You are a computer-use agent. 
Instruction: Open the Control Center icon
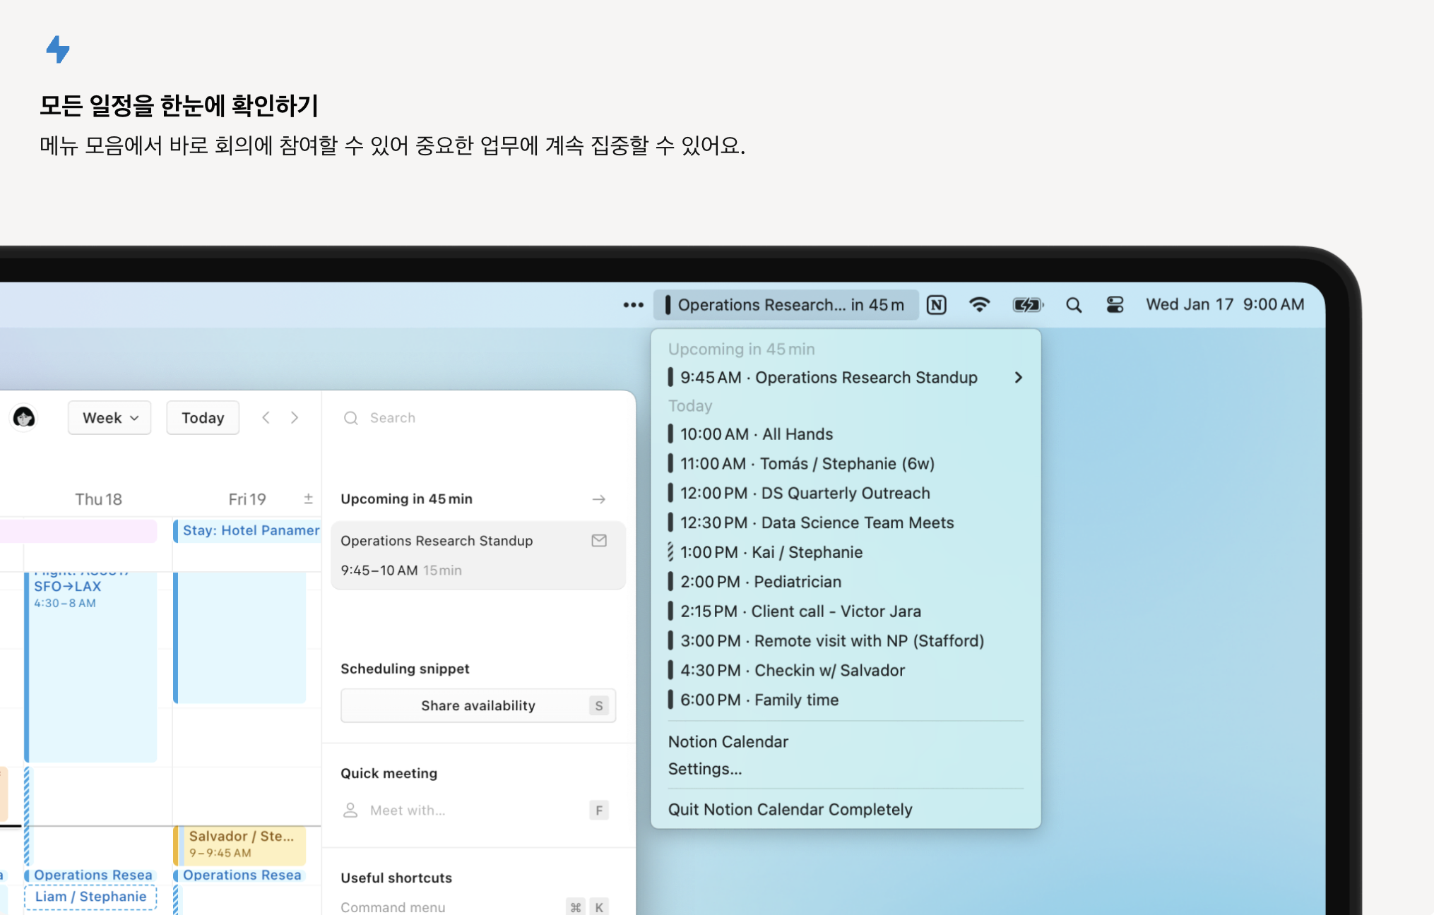(1115, 305)
